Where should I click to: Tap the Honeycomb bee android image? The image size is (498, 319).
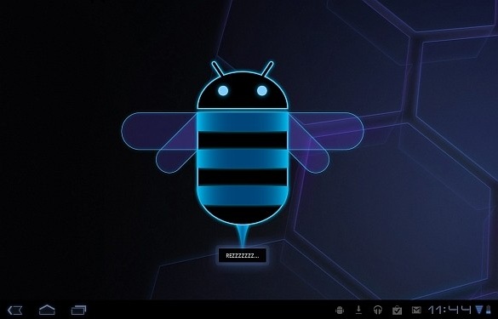click(x=243, y=154)
